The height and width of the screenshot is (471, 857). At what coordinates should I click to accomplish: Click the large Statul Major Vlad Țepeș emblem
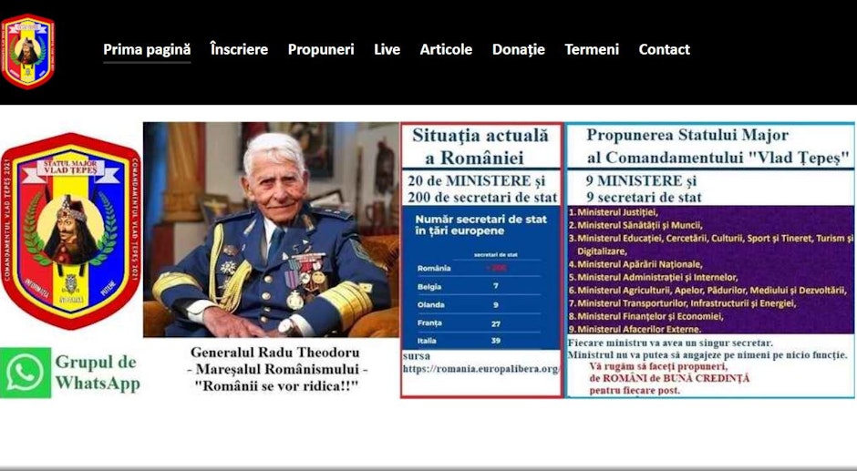71,231
